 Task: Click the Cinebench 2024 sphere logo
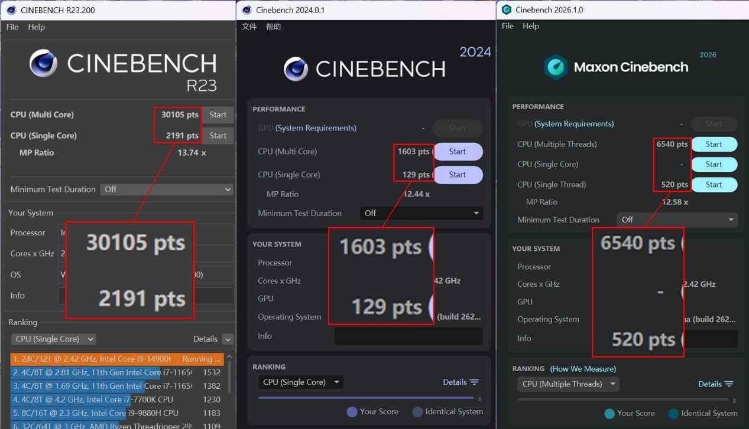click(296, 69)
